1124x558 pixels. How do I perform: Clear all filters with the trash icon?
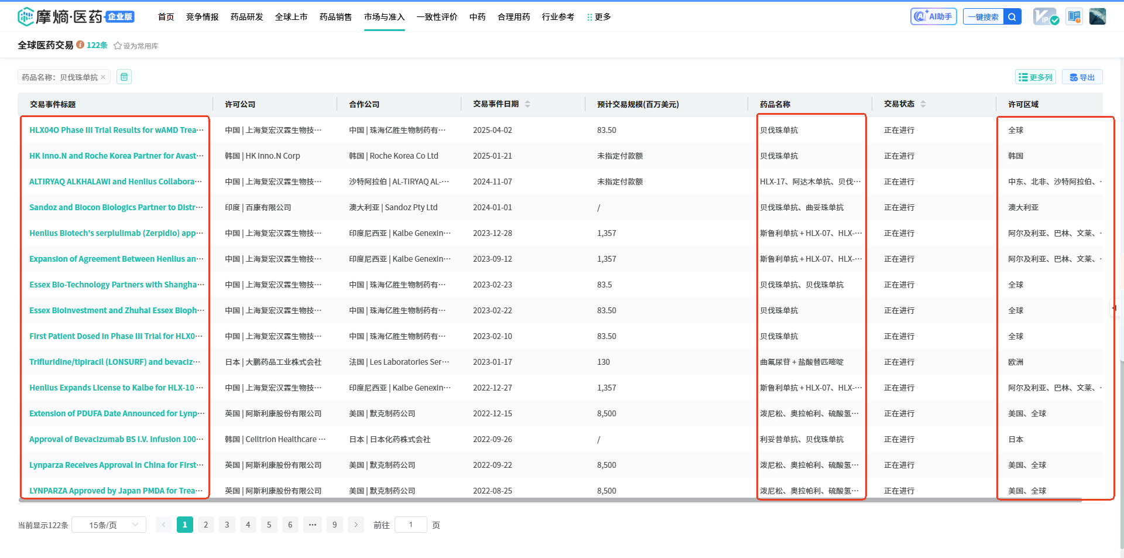(124, 77)
